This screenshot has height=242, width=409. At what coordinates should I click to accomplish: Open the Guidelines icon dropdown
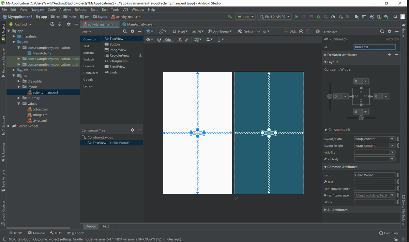pos(221,40)
